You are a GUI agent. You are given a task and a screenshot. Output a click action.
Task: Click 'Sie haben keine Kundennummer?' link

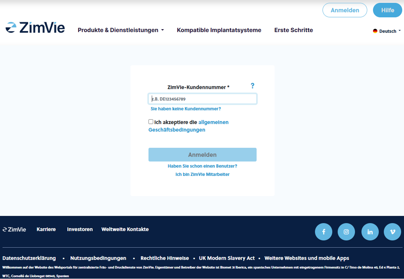[186, 109]
